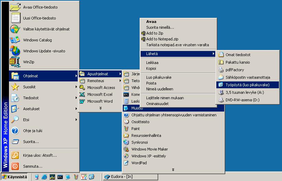Image resolution: width=282 pixels, height=181 pixels.
Task: Click the command prompt quick launch icon
Action: coord(60,177)
